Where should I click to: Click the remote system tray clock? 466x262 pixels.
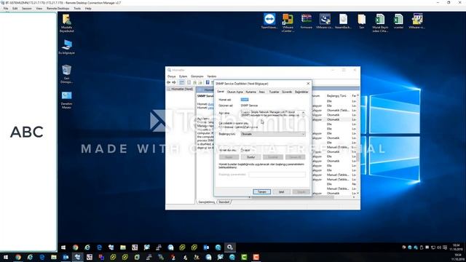pyautogui.click(x=457, y=247)
